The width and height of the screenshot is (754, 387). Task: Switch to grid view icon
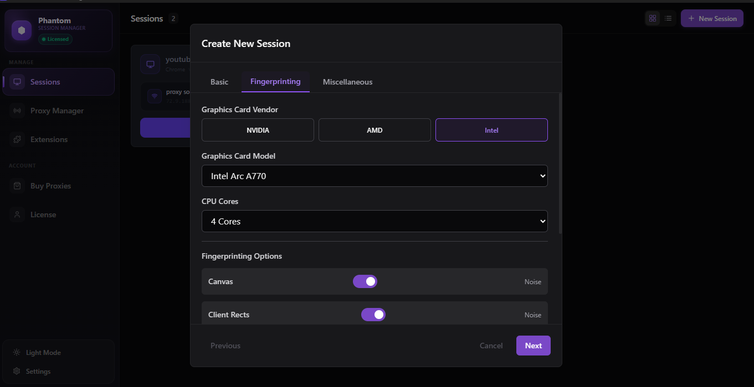coord(653,18)
